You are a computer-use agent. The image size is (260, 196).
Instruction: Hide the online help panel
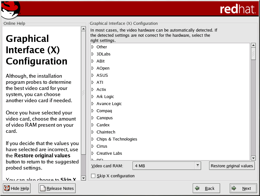[x=17, y=188]
